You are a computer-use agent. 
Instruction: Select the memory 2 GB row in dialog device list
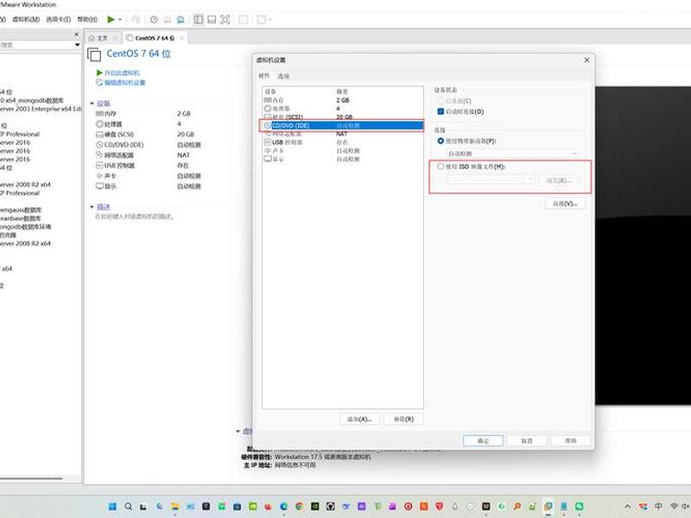pos(343,100)
